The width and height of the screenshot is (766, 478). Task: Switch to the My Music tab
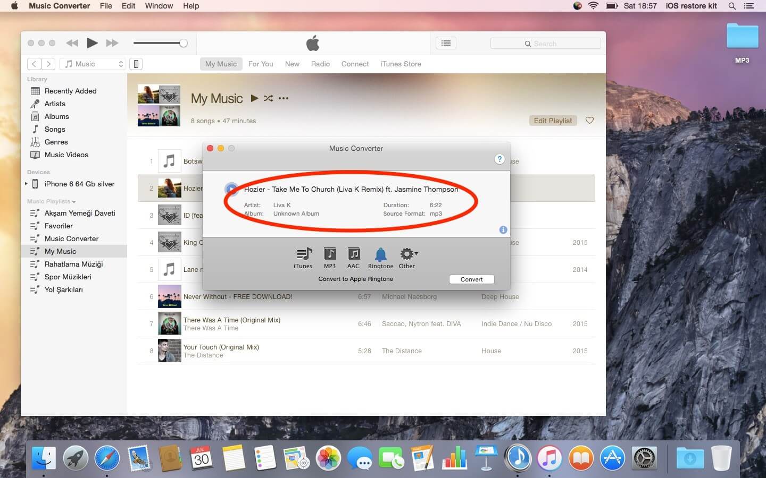coord(221,64)
